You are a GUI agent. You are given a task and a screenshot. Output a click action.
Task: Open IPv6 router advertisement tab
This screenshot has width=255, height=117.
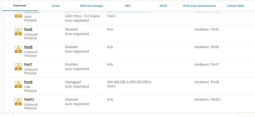click(199, 6)
